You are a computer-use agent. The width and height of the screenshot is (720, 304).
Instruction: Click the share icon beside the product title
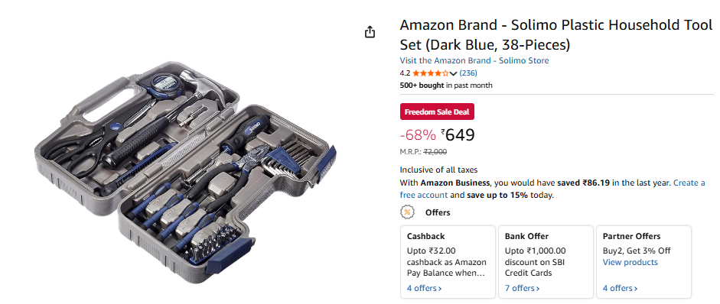370,31
